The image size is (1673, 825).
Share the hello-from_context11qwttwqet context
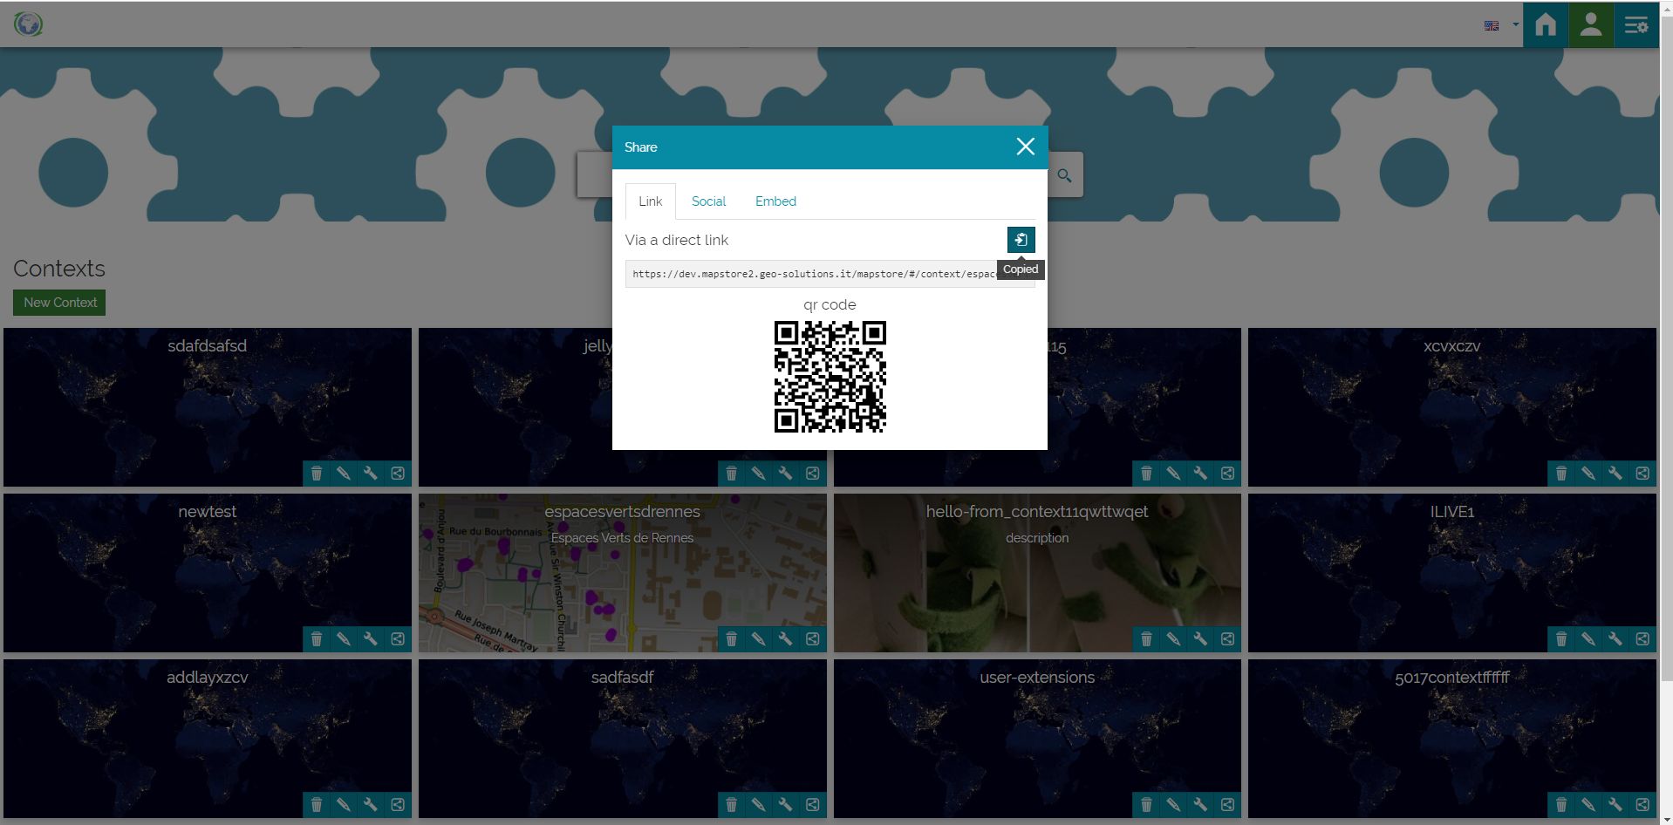[1227, 638]
